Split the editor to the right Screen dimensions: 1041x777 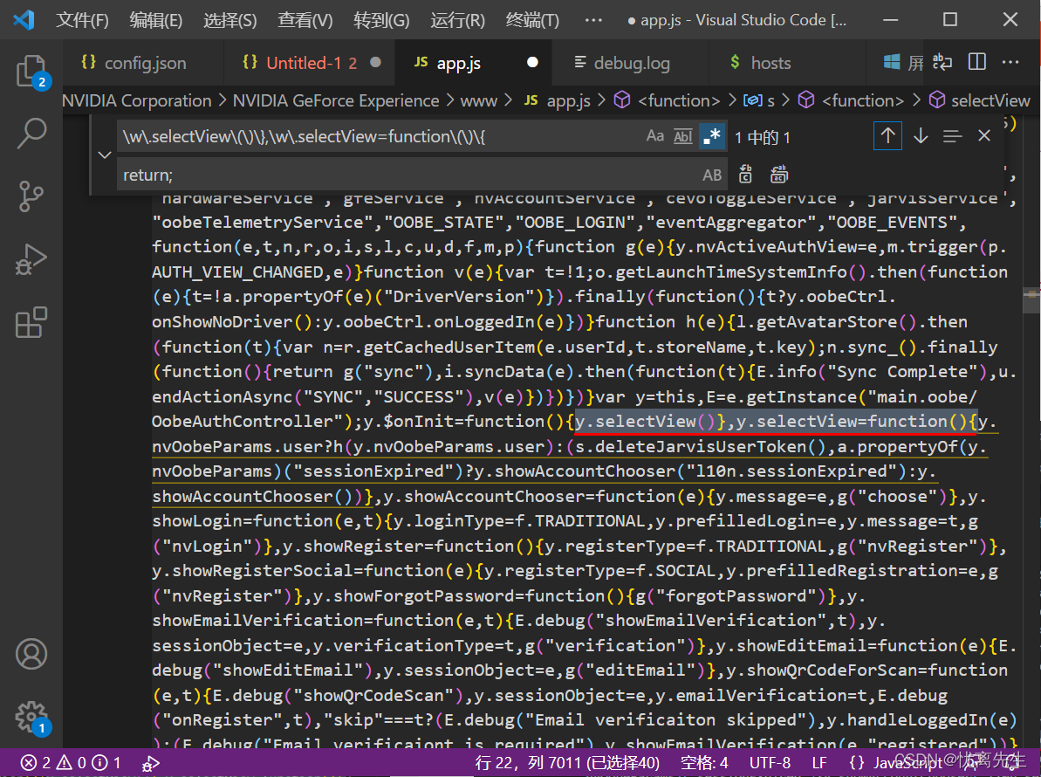[977, 63]
